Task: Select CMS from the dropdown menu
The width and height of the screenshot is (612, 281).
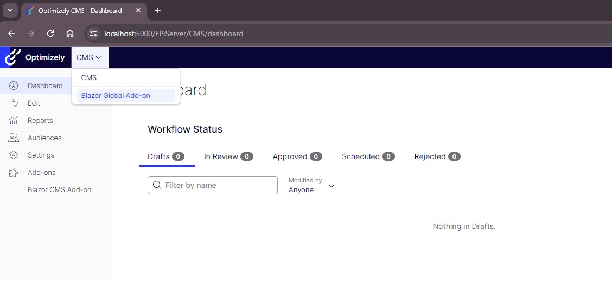Action: (126, 78)
